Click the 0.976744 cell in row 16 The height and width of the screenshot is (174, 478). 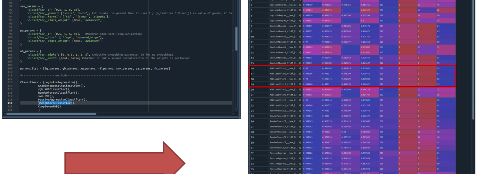tap(331, 68)
